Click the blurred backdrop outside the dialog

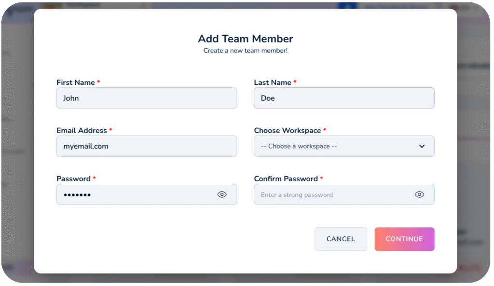pyautogui.click(x=17, y=145)
